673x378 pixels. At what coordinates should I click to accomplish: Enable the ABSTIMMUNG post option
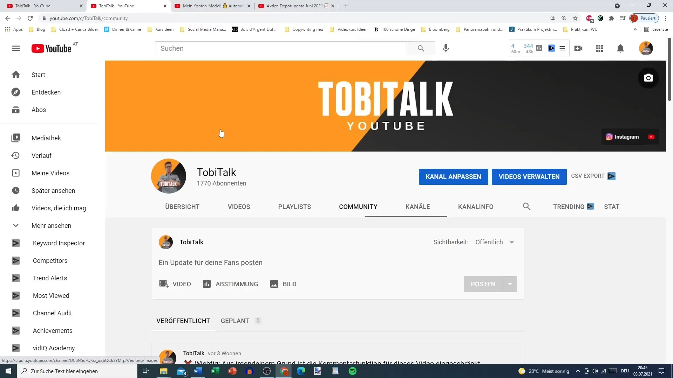click(x=231, y=284)
